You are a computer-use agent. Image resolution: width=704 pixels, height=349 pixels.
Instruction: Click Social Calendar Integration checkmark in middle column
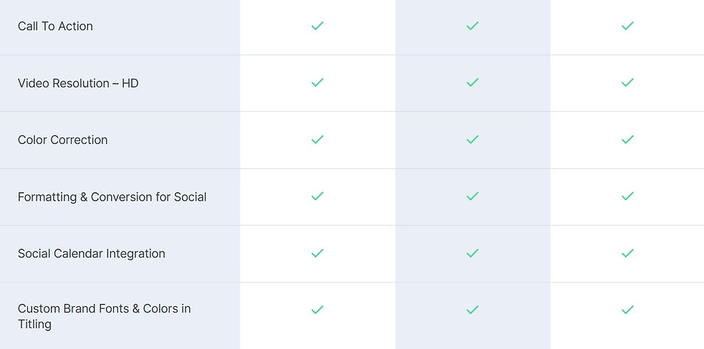[x=473, y=253]
